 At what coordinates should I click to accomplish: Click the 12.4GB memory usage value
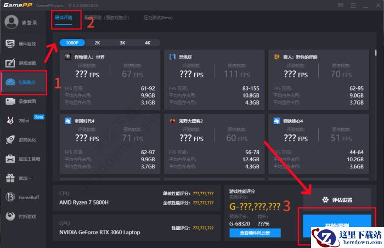[x=251, y=159]
